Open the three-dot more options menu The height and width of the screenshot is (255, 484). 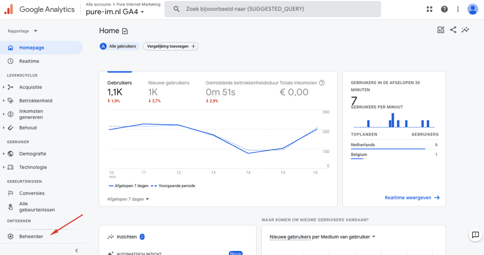click(x=458, y=9)
